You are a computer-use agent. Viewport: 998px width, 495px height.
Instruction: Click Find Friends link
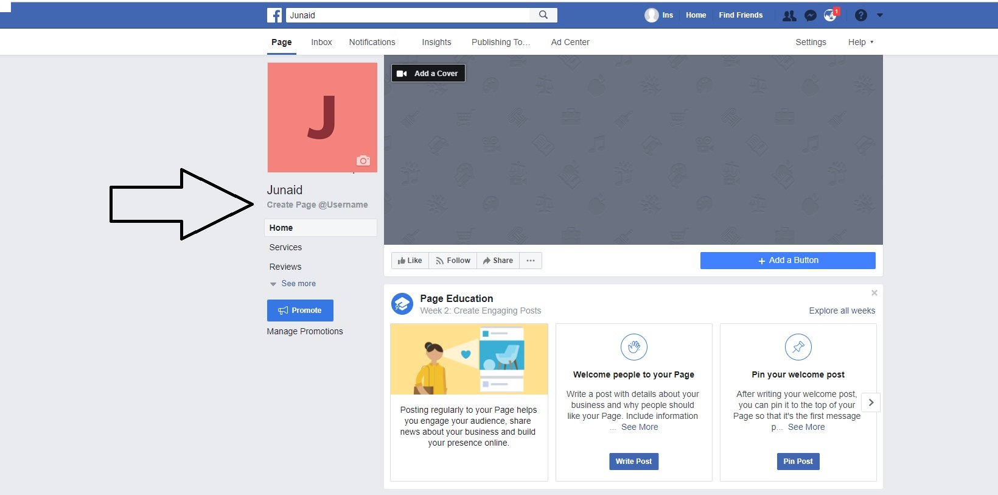(741, 15)
